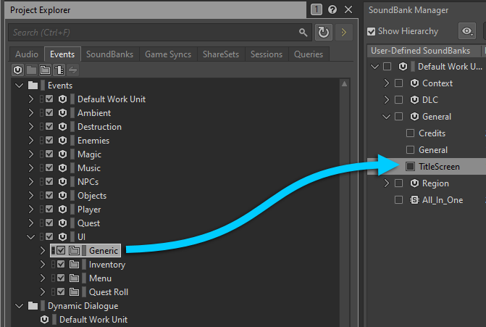The height and width of the screenshot is (327, 486).
Task: Open Project Explorer help question mark
Action: coord(332,9)
